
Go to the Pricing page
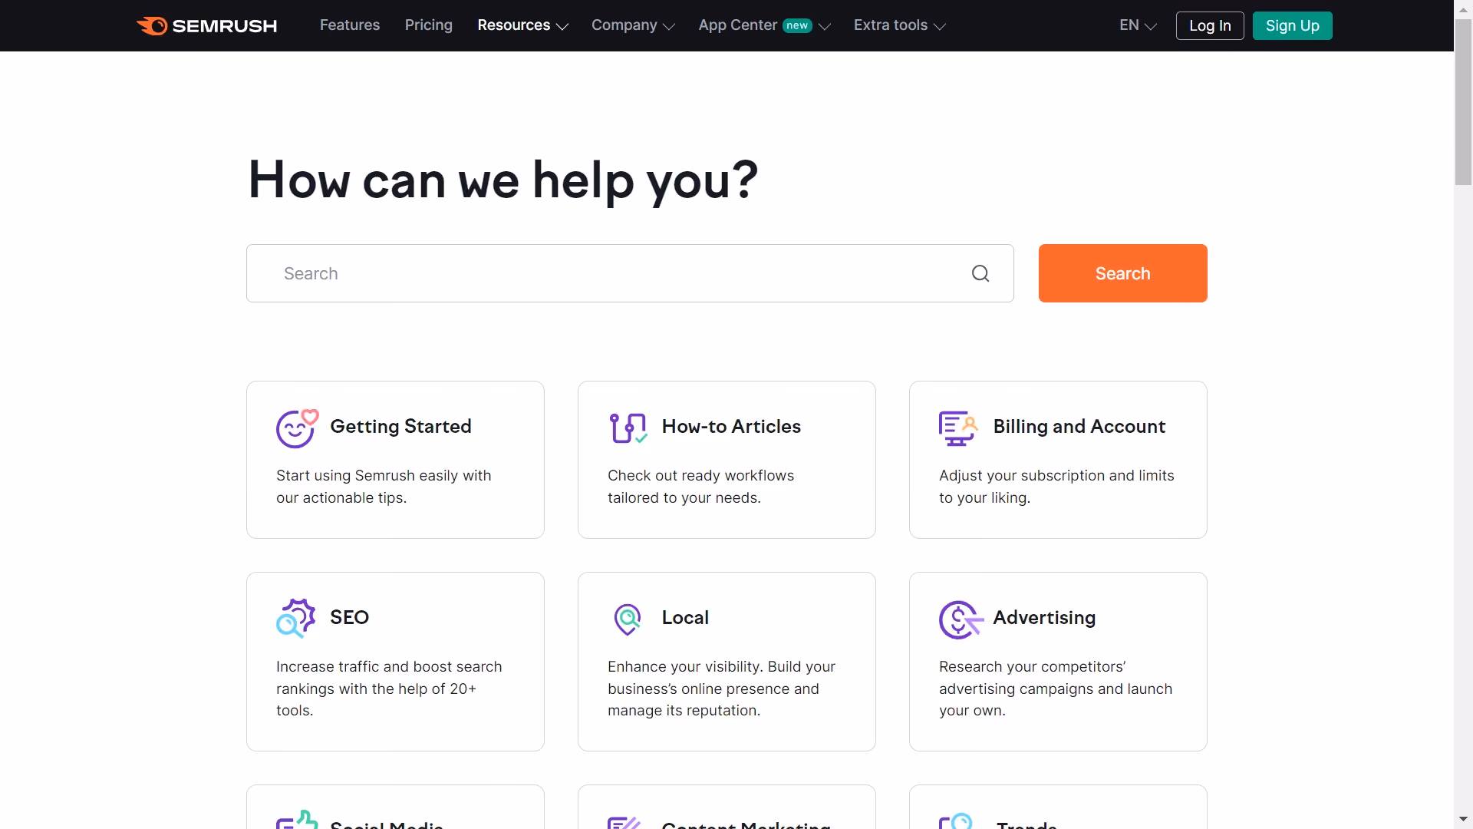coord(429,25)
